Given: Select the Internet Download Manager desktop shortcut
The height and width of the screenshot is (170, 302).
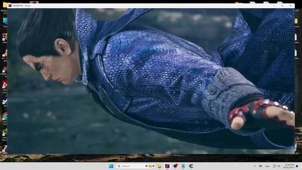Looking at the screenshot, I should pyautogui.click(x=4, y=135).
